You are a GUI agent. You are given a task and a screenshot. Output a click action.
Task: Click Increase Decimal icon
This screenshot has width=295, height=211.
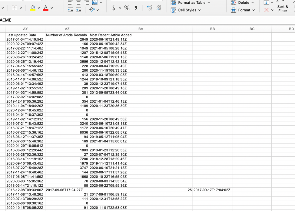tap(149, 8)
